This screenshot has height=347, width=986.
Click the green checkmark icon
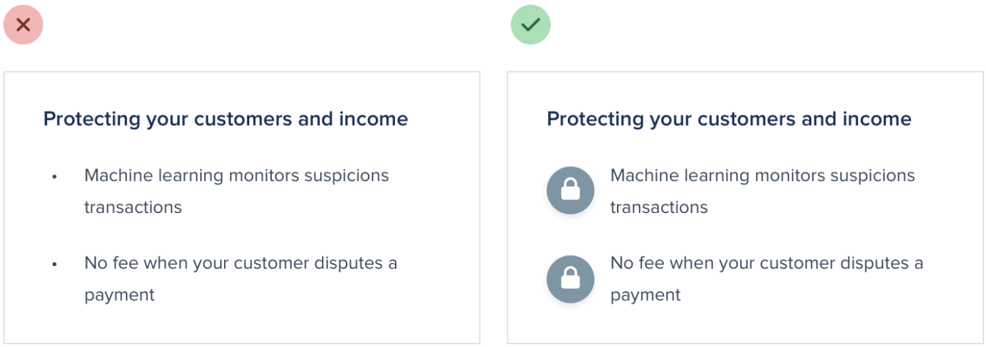[530, 25]
